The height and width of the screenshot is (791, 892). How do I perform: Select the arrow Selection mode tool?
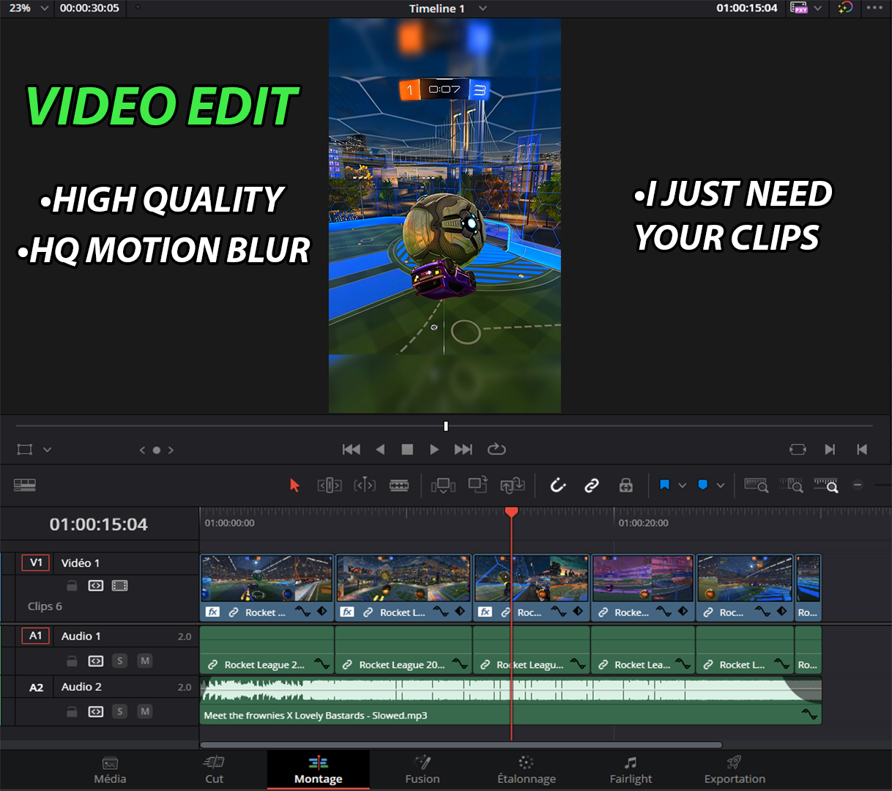point(294,485)
